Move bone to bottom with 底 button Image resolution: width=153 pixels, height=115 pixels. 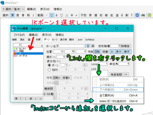31,99
